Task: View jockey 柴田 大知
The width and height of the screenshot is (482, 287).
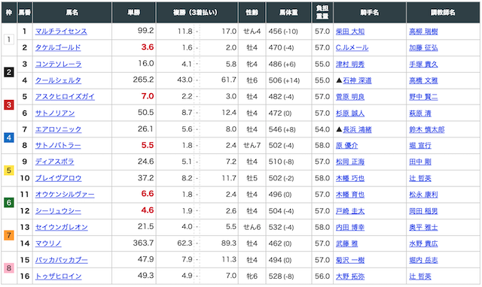Action: tap(350, 32)
